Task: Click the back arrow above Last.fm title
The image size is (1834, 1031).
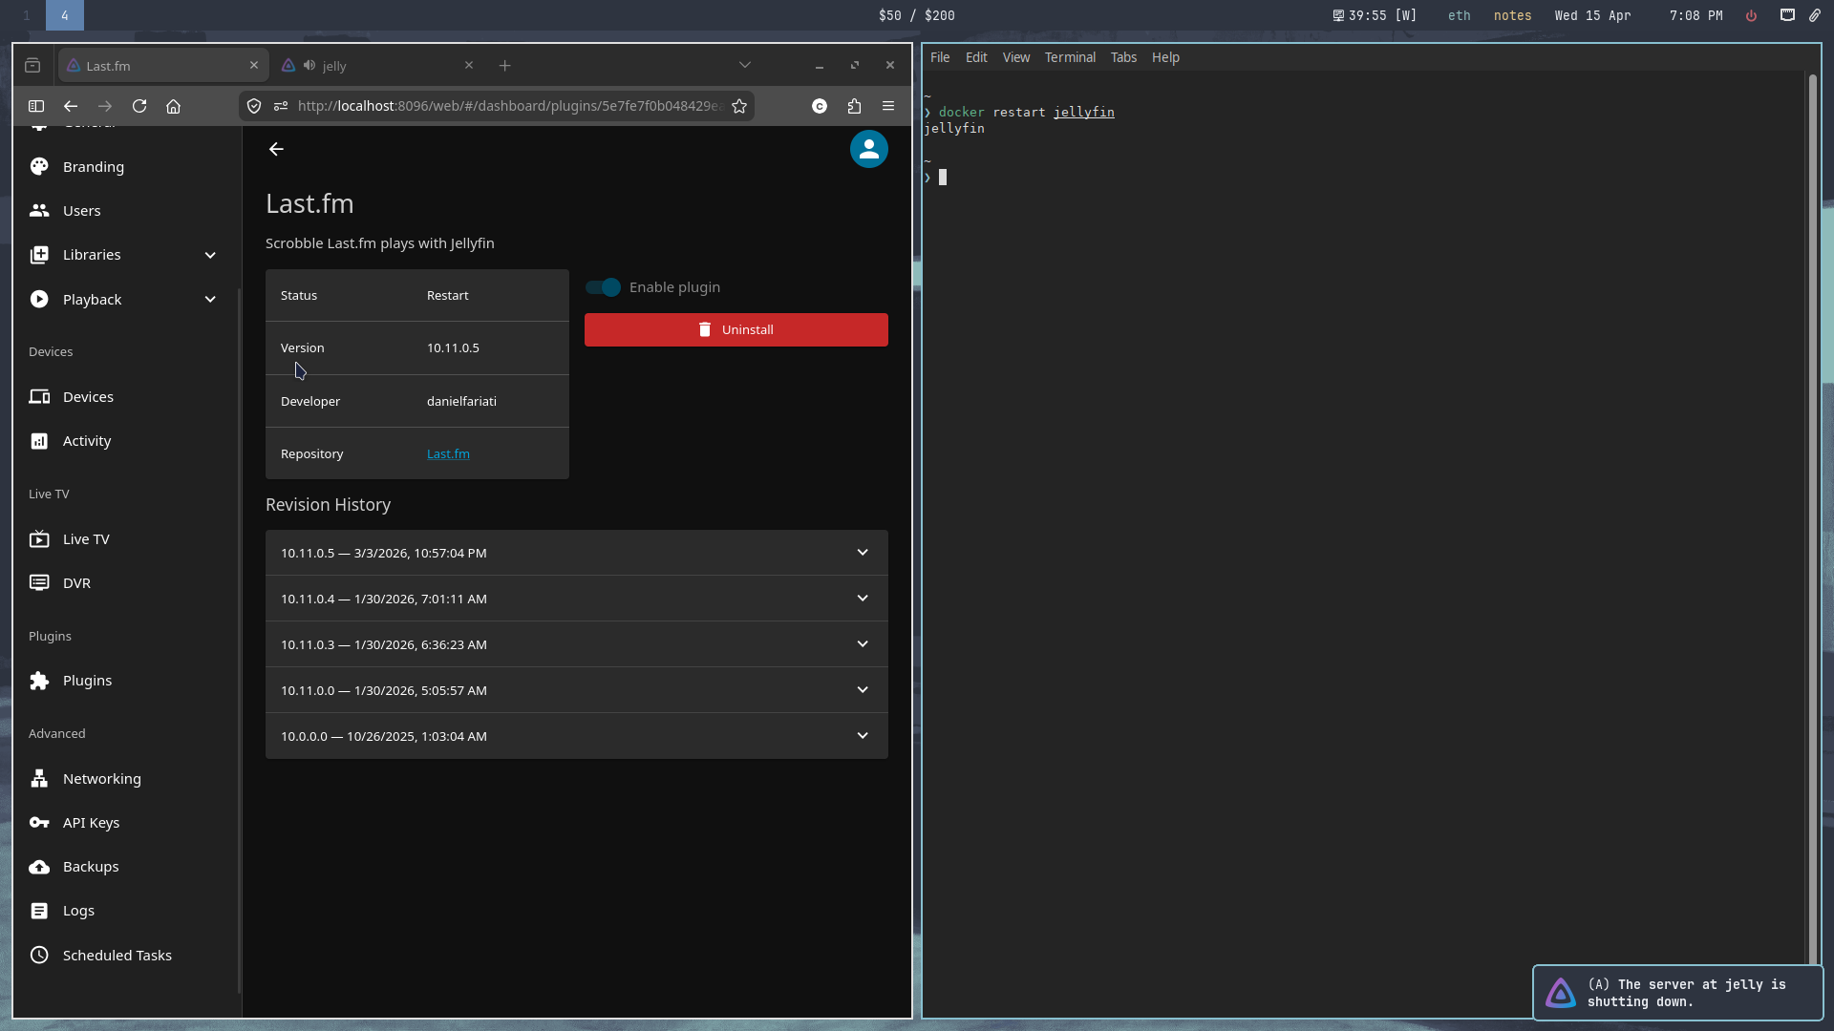Action: [x=276, y=149]
